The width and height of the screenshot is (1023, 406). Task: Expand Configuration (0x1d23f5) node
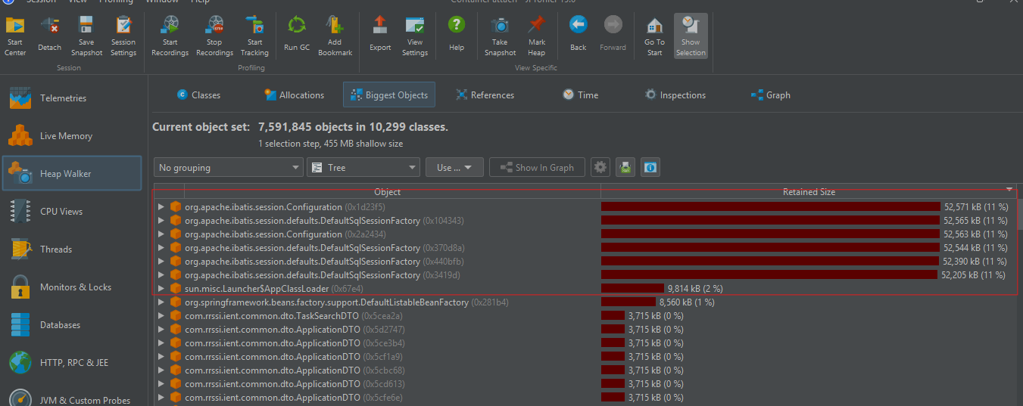[161, 207]
